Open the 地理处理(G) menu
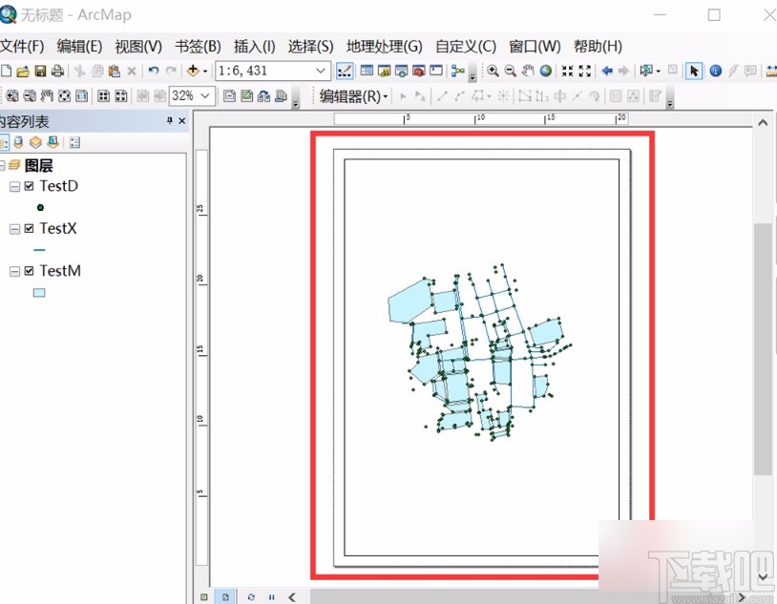 [x=384, y=46]
